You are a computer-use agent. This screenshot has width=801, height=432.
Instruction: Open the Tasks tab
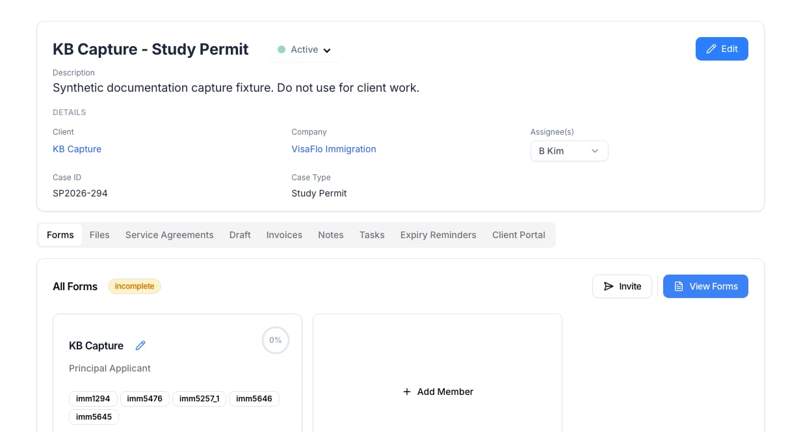pos(372,235)
